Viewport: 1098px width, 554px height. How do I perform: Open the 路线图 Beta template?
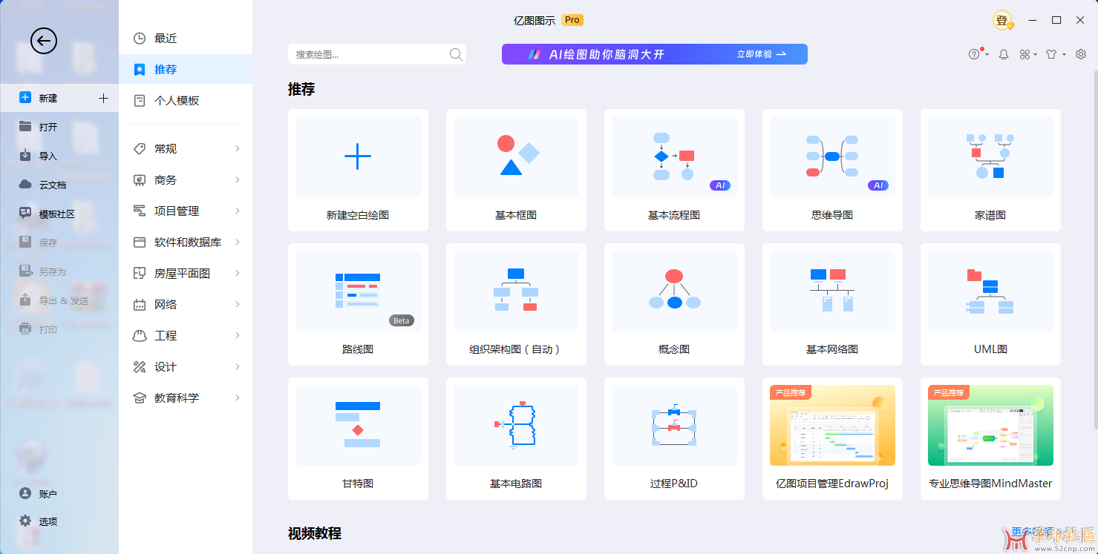[x=358, y=305]
